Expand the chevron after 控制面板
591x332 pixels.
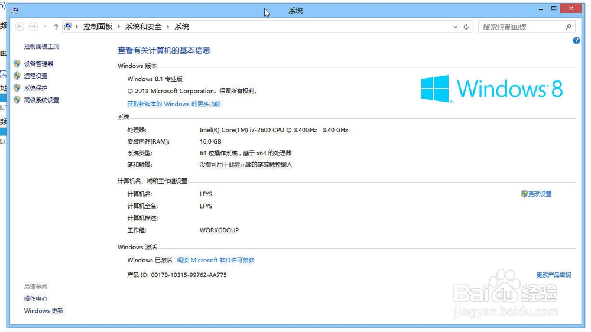pos(119,27)
